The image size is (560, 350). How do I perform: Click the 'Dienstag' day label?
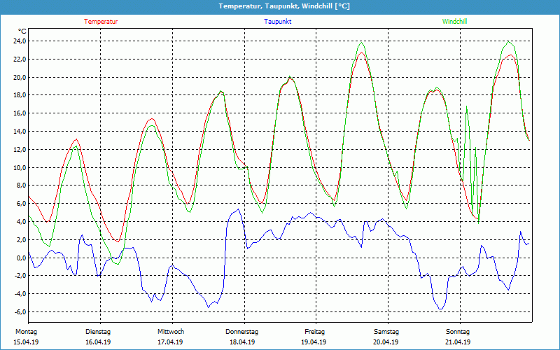tap(98, 332)
